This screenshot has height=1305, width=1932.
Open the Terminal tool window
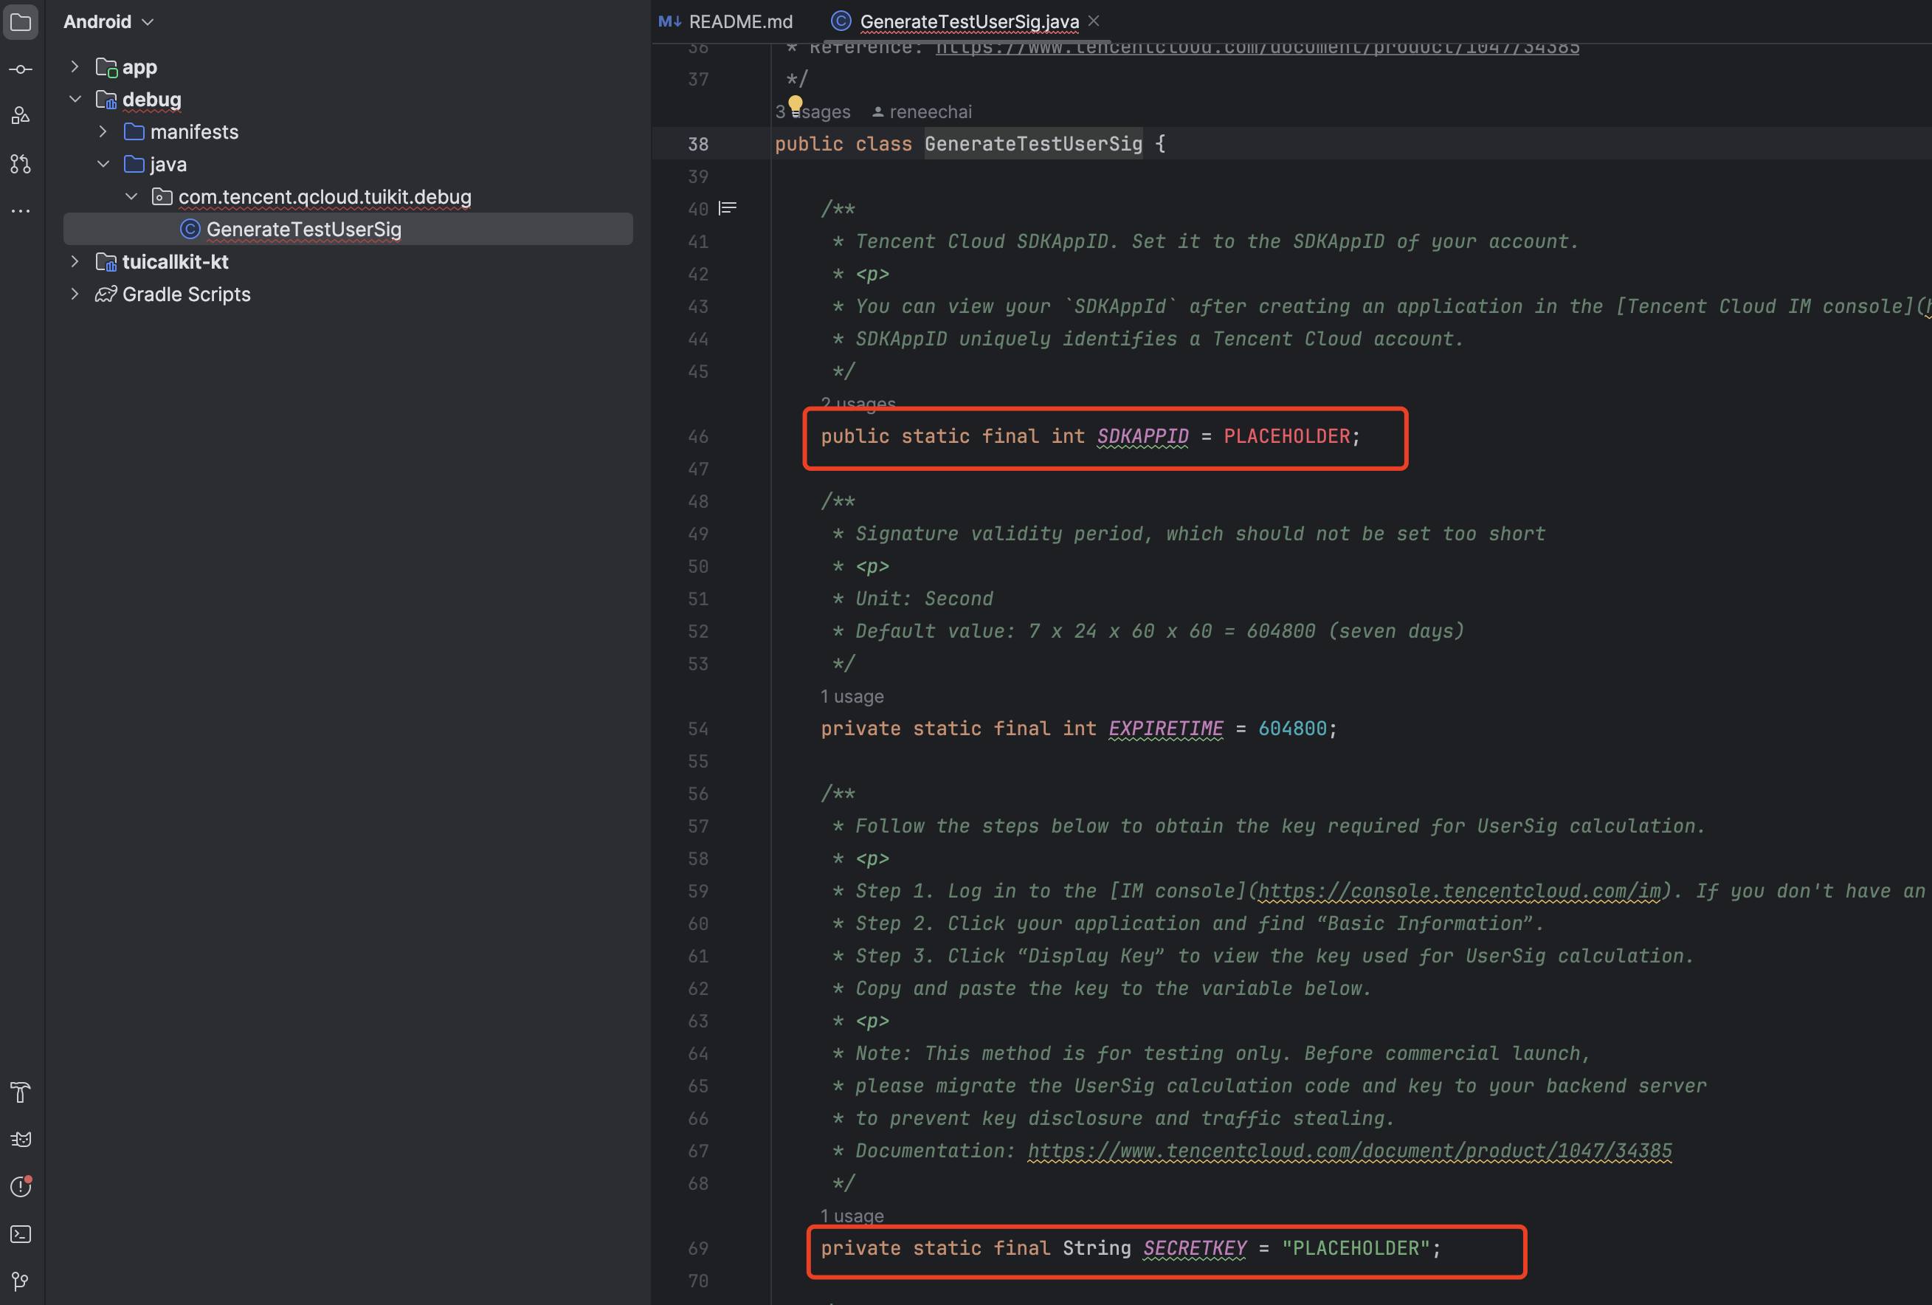point(21,1234)
